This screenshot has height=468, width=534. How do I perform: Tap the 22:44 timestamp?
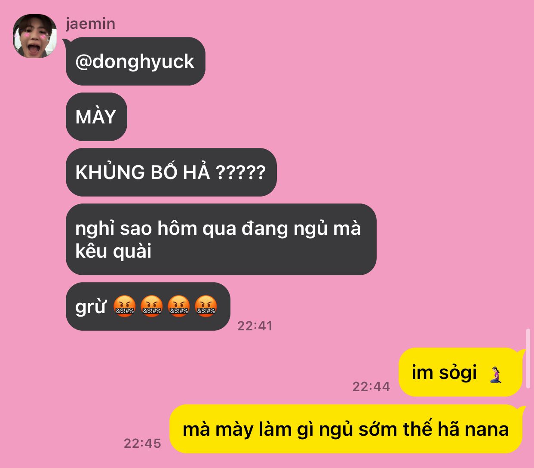371,386
